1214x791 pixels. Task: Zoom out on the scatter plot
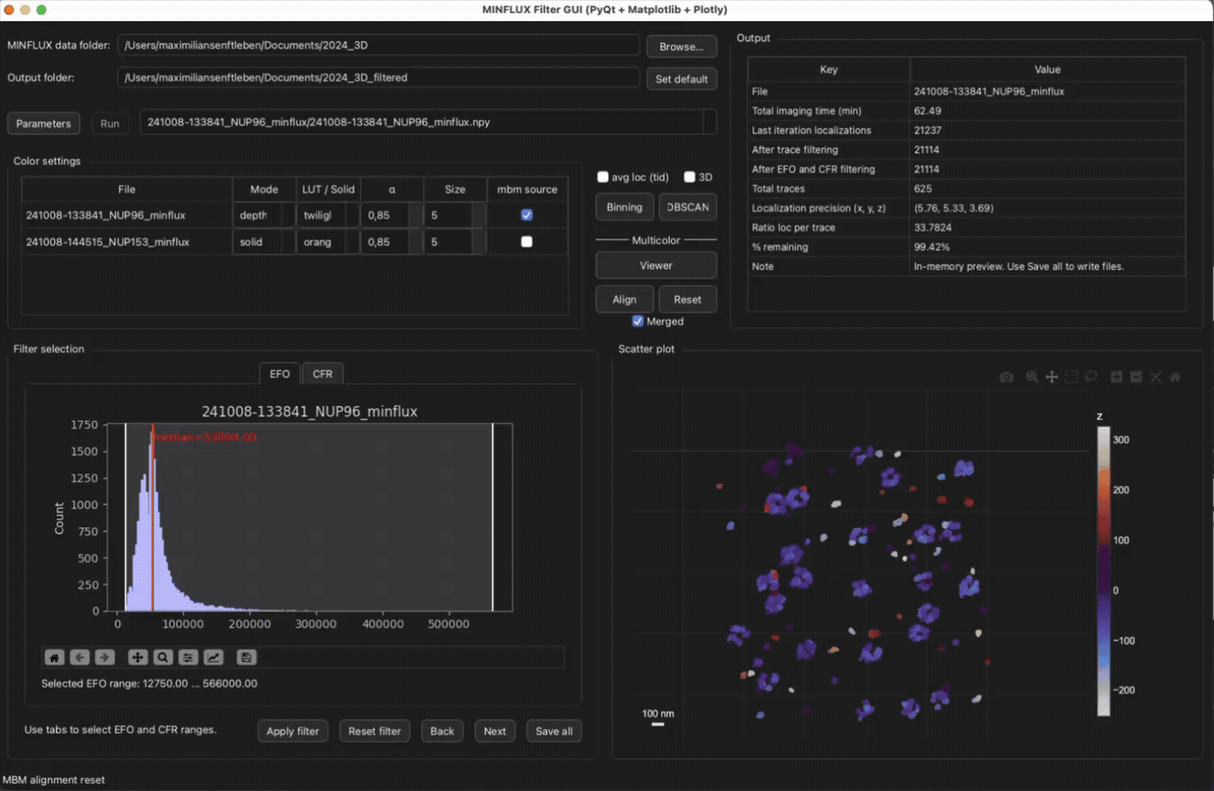(1135, 377)
